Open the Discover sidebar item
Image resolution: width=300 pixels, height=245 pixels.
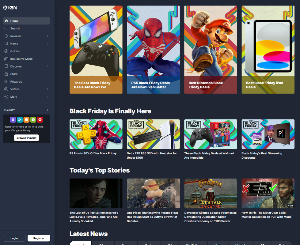point(26,66)
